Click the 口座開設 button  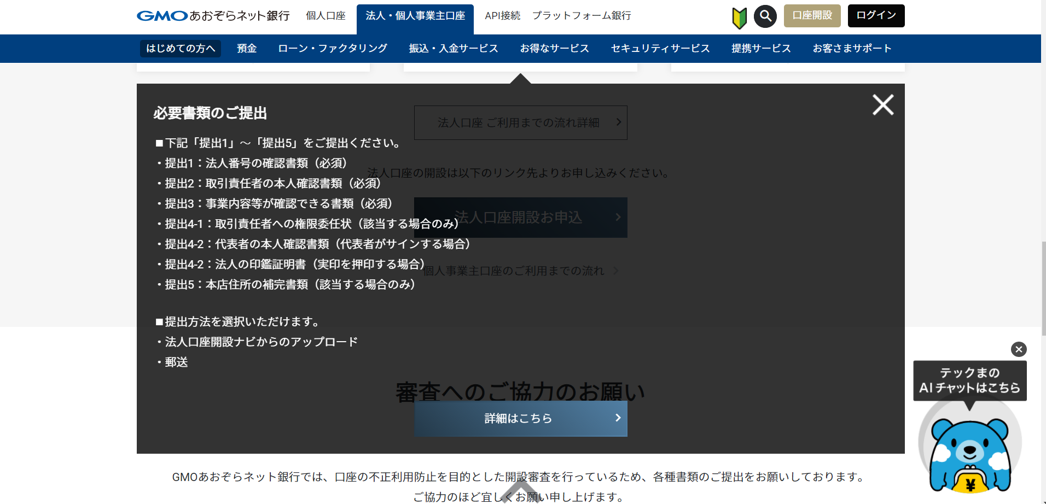click(x=812, y=16)
